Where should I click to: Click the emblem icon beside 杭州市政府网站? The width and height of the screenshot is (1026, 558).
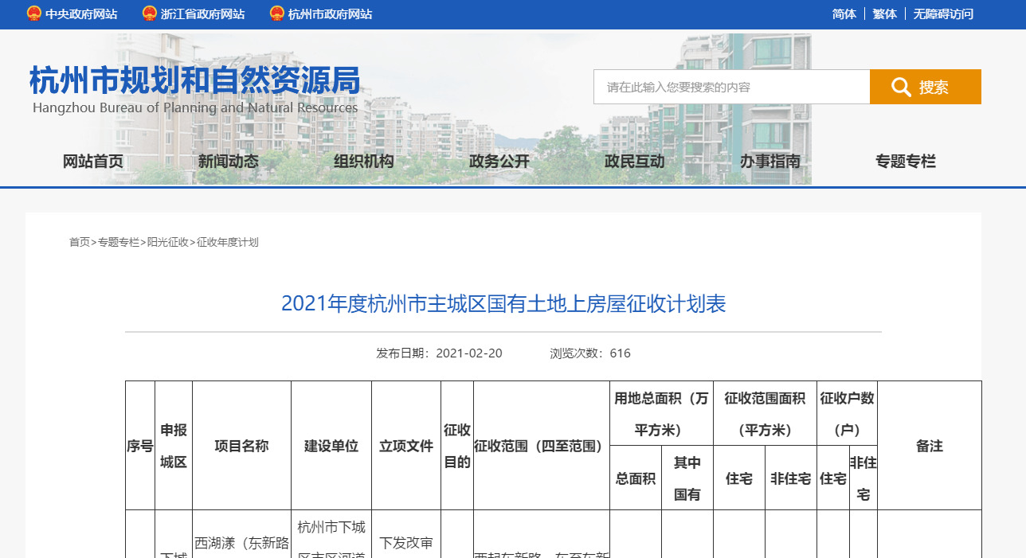coord(276,14)
